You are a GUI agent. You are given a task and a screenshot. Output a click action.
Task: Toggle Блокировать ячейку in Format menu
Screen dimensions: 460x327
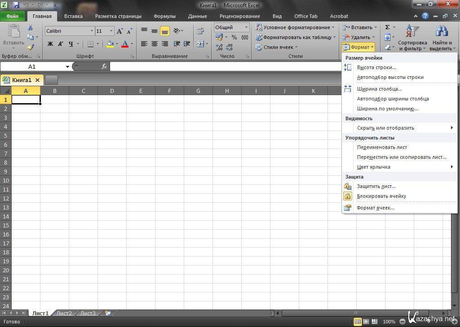point(381,196)
